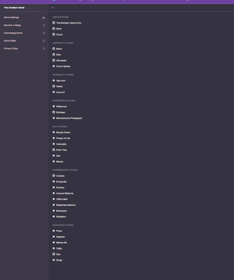This screenshot has height=280, width=234.
Task: Click the completed marker next to Spa
Action: [x=54, y=254]
